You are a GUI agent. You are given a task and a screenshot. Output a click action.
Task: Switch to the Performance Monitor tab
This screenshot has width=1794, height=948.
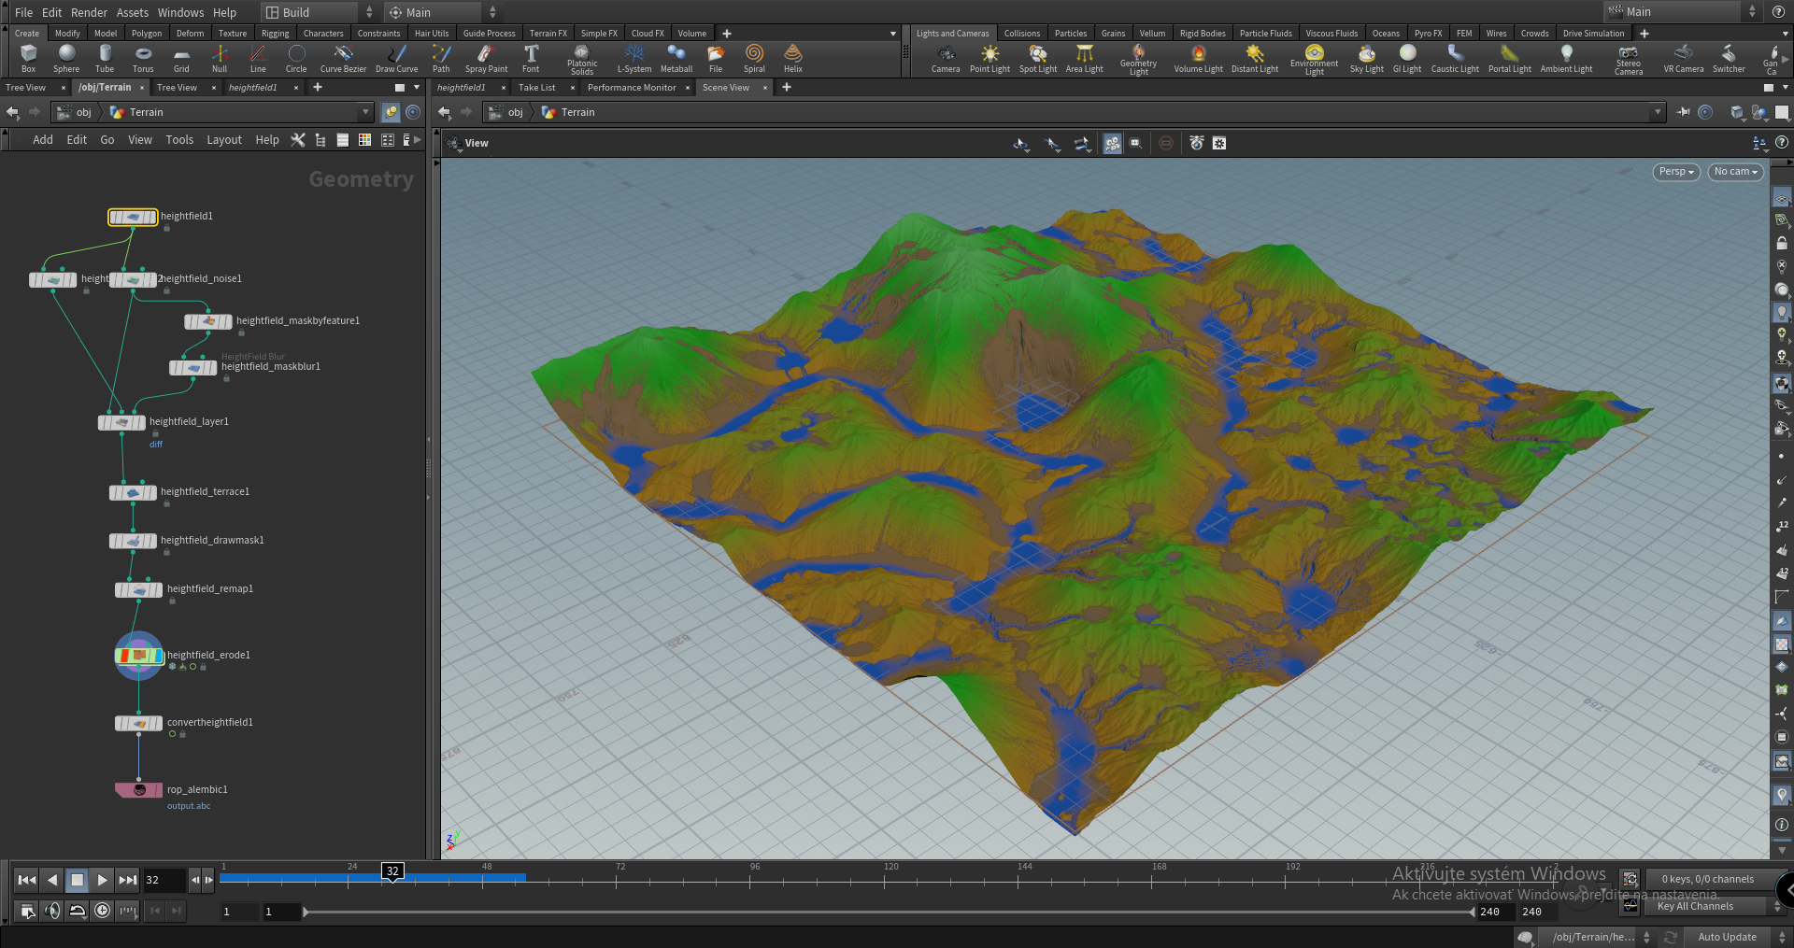632,88
